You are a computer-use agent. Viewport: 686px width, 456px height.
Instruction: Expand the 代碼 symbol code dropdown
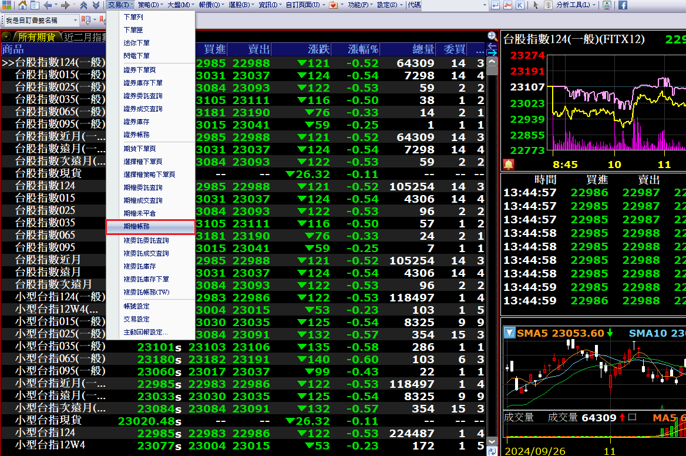(x=485, y=5)
